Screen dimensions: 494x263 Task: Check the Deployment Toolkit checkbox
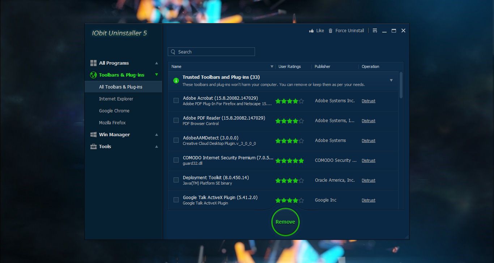coord(176,180)
